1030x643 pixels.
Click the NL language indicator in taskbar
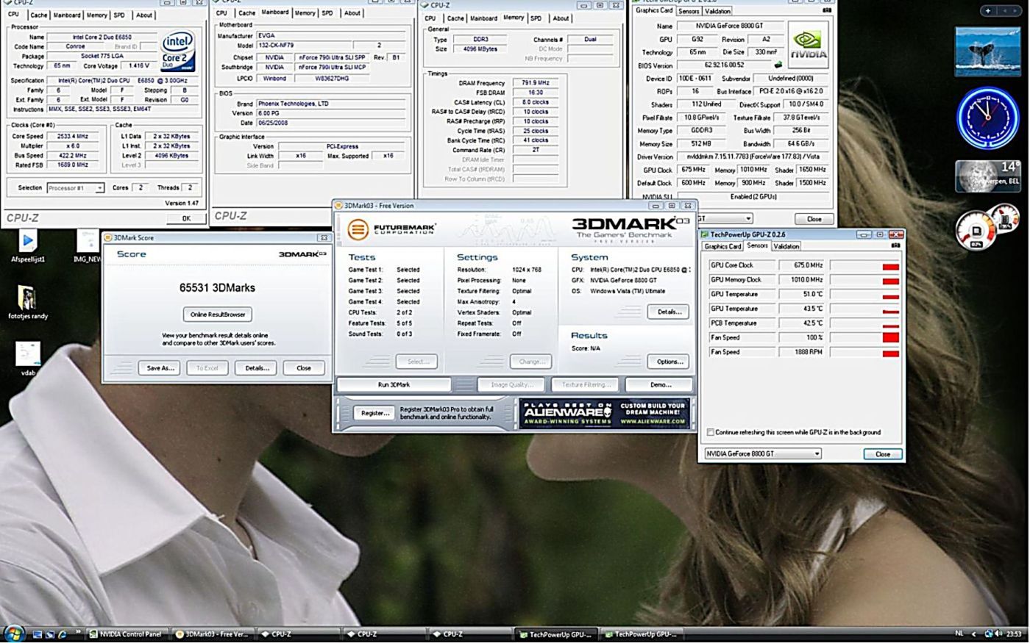pos(959,633)
